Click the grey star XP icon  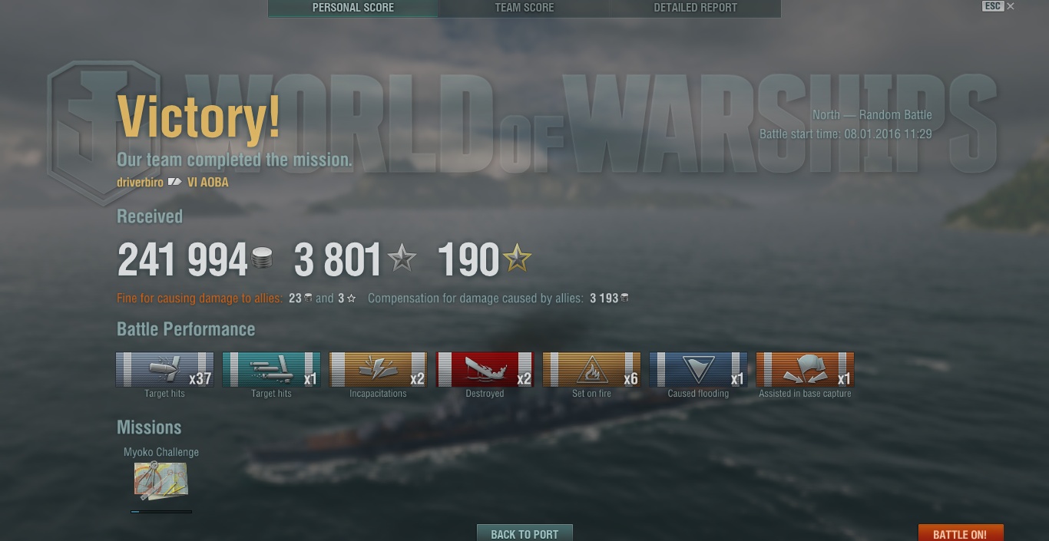402,259
